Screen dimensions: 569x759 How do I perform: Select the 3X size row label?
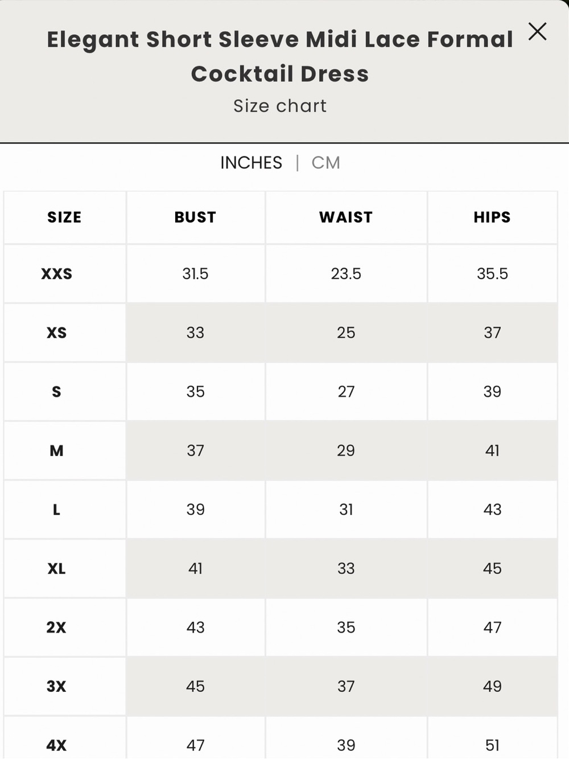pos(56,686)
